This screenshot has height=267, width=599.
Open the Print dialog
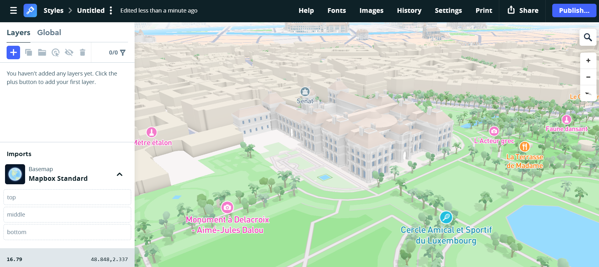484,11
